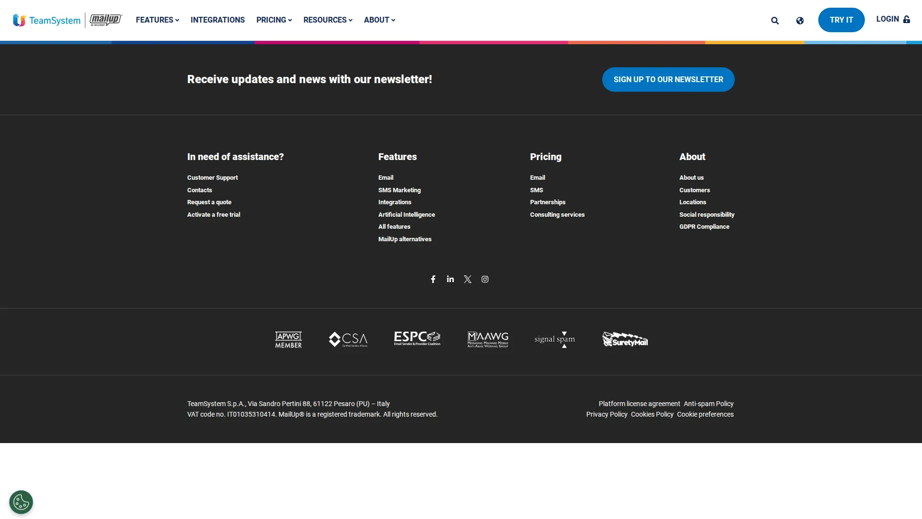
Task: Click the MailUp logo
Action: 105,20
